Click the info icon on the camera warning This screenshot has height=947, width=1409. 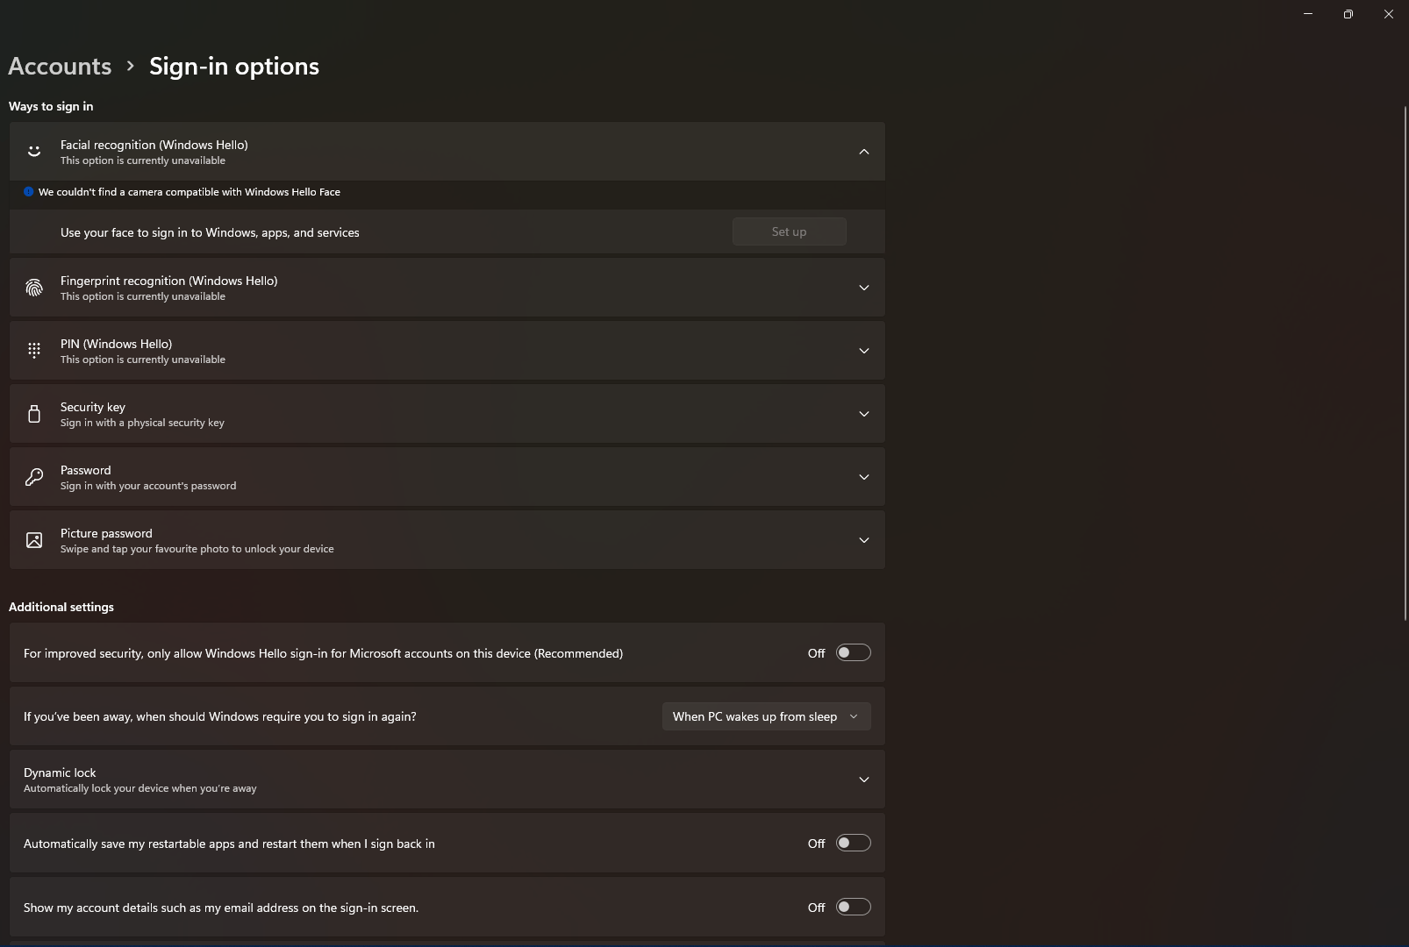(x=28, y=191)
